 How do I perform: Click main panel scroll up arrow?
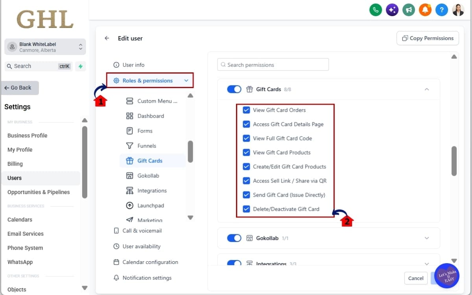[x=454, y=57]
